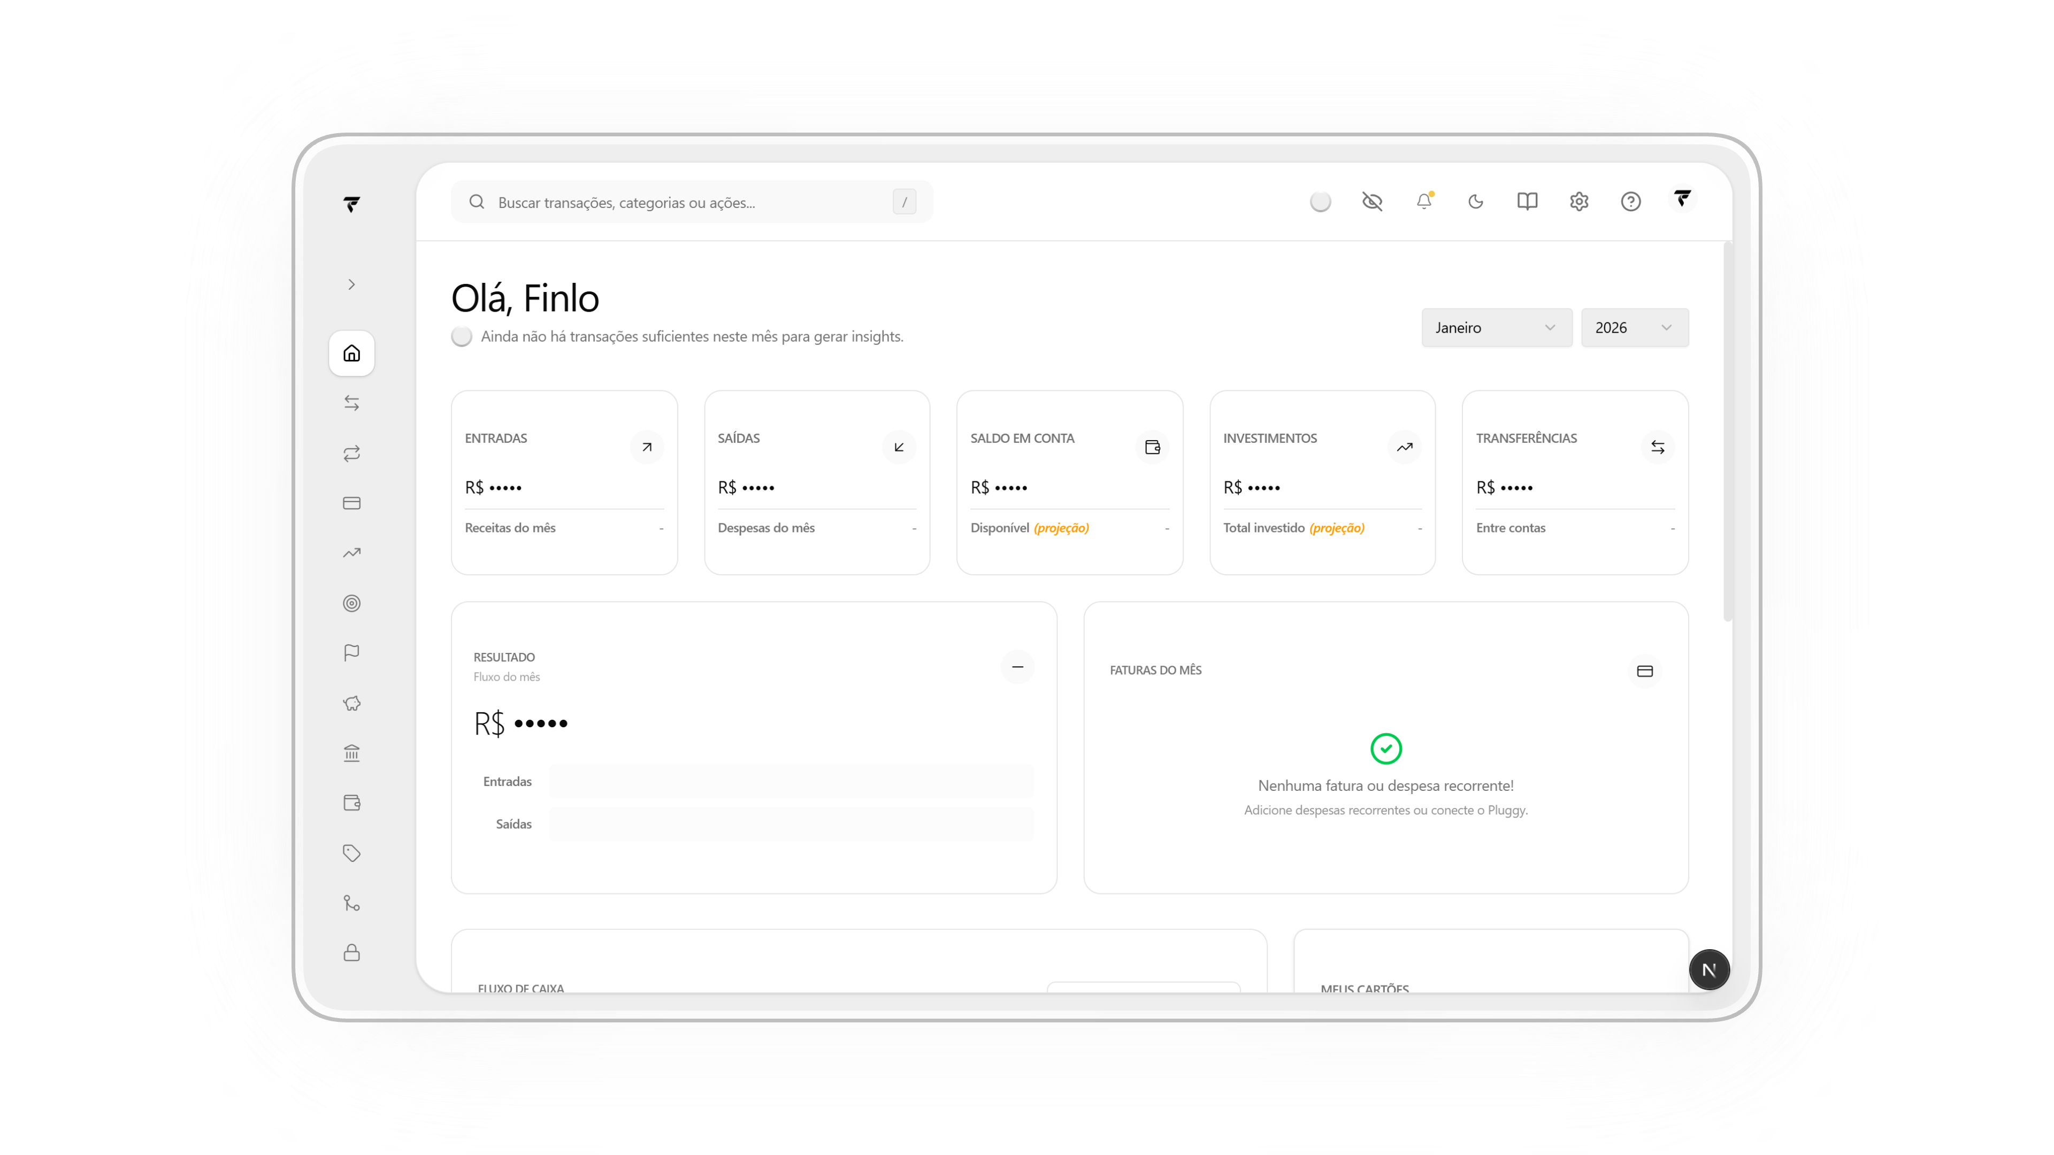Open the tag icon in the sidebar

point(351,852)
